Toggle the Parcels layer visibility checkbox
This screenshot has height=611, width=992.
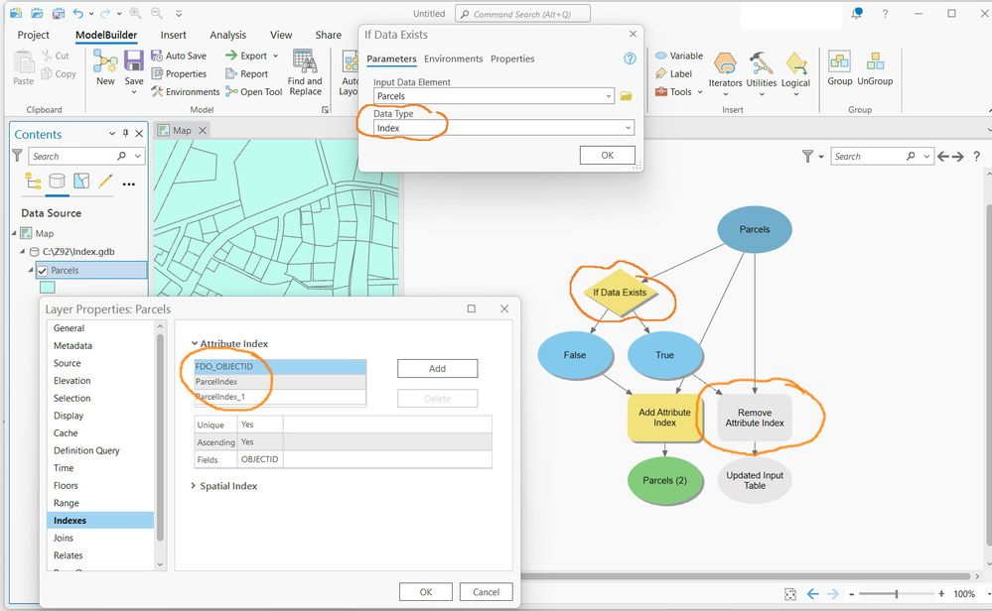pos(43,271)
